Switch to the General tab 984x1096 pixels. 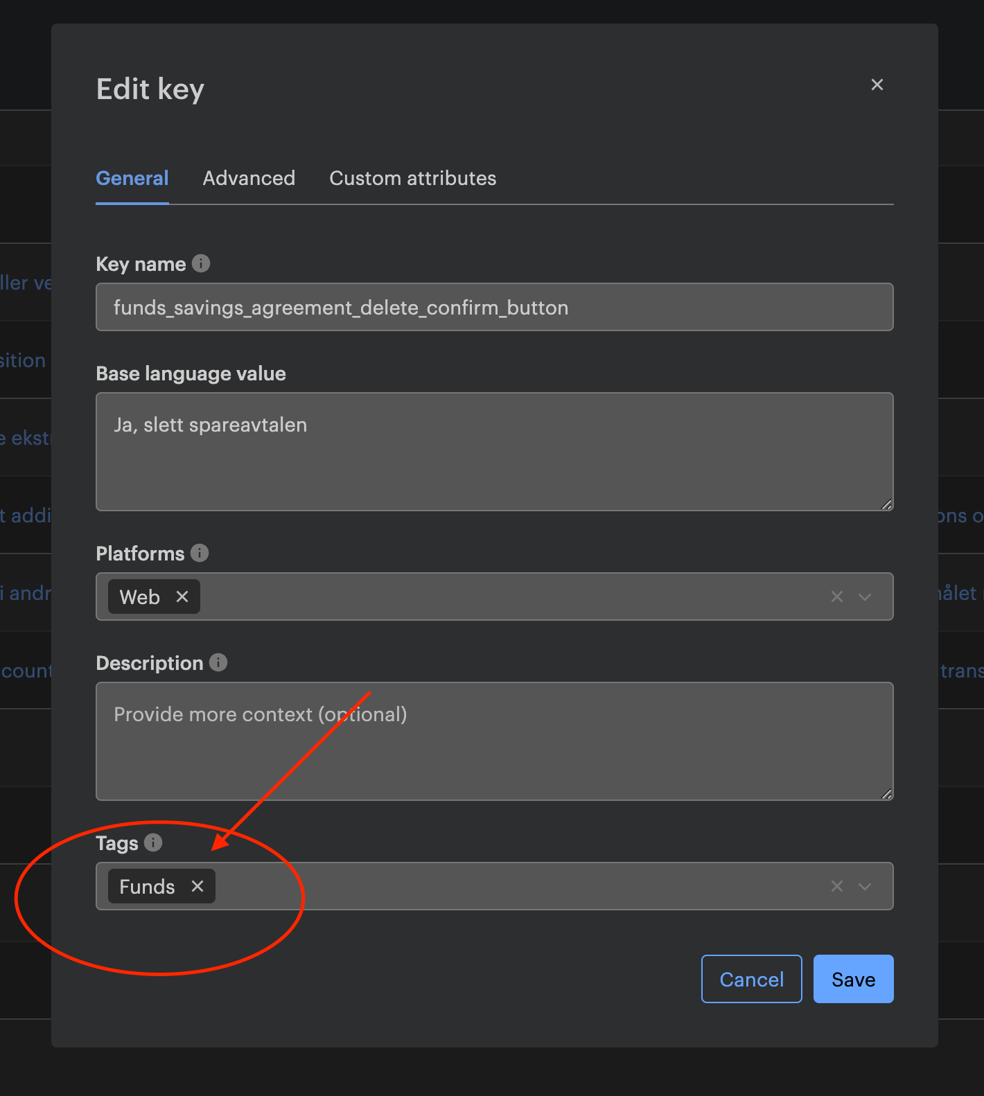(x=132, y=179)
